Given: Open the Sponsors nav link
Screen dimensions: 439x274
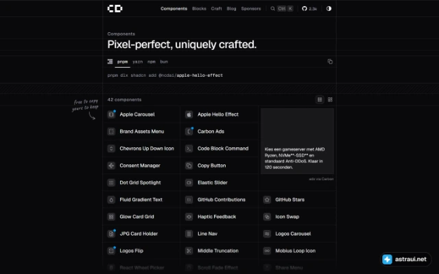Looking at the screenshot, I should pos(251,9).
